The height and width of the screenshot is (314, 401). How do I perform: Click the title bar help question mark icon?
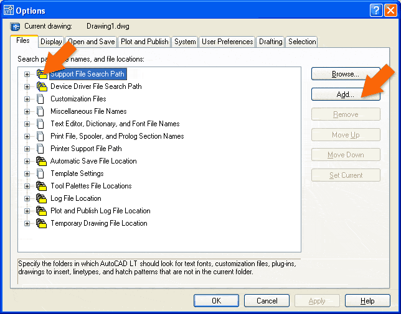(x=375, y=11)
